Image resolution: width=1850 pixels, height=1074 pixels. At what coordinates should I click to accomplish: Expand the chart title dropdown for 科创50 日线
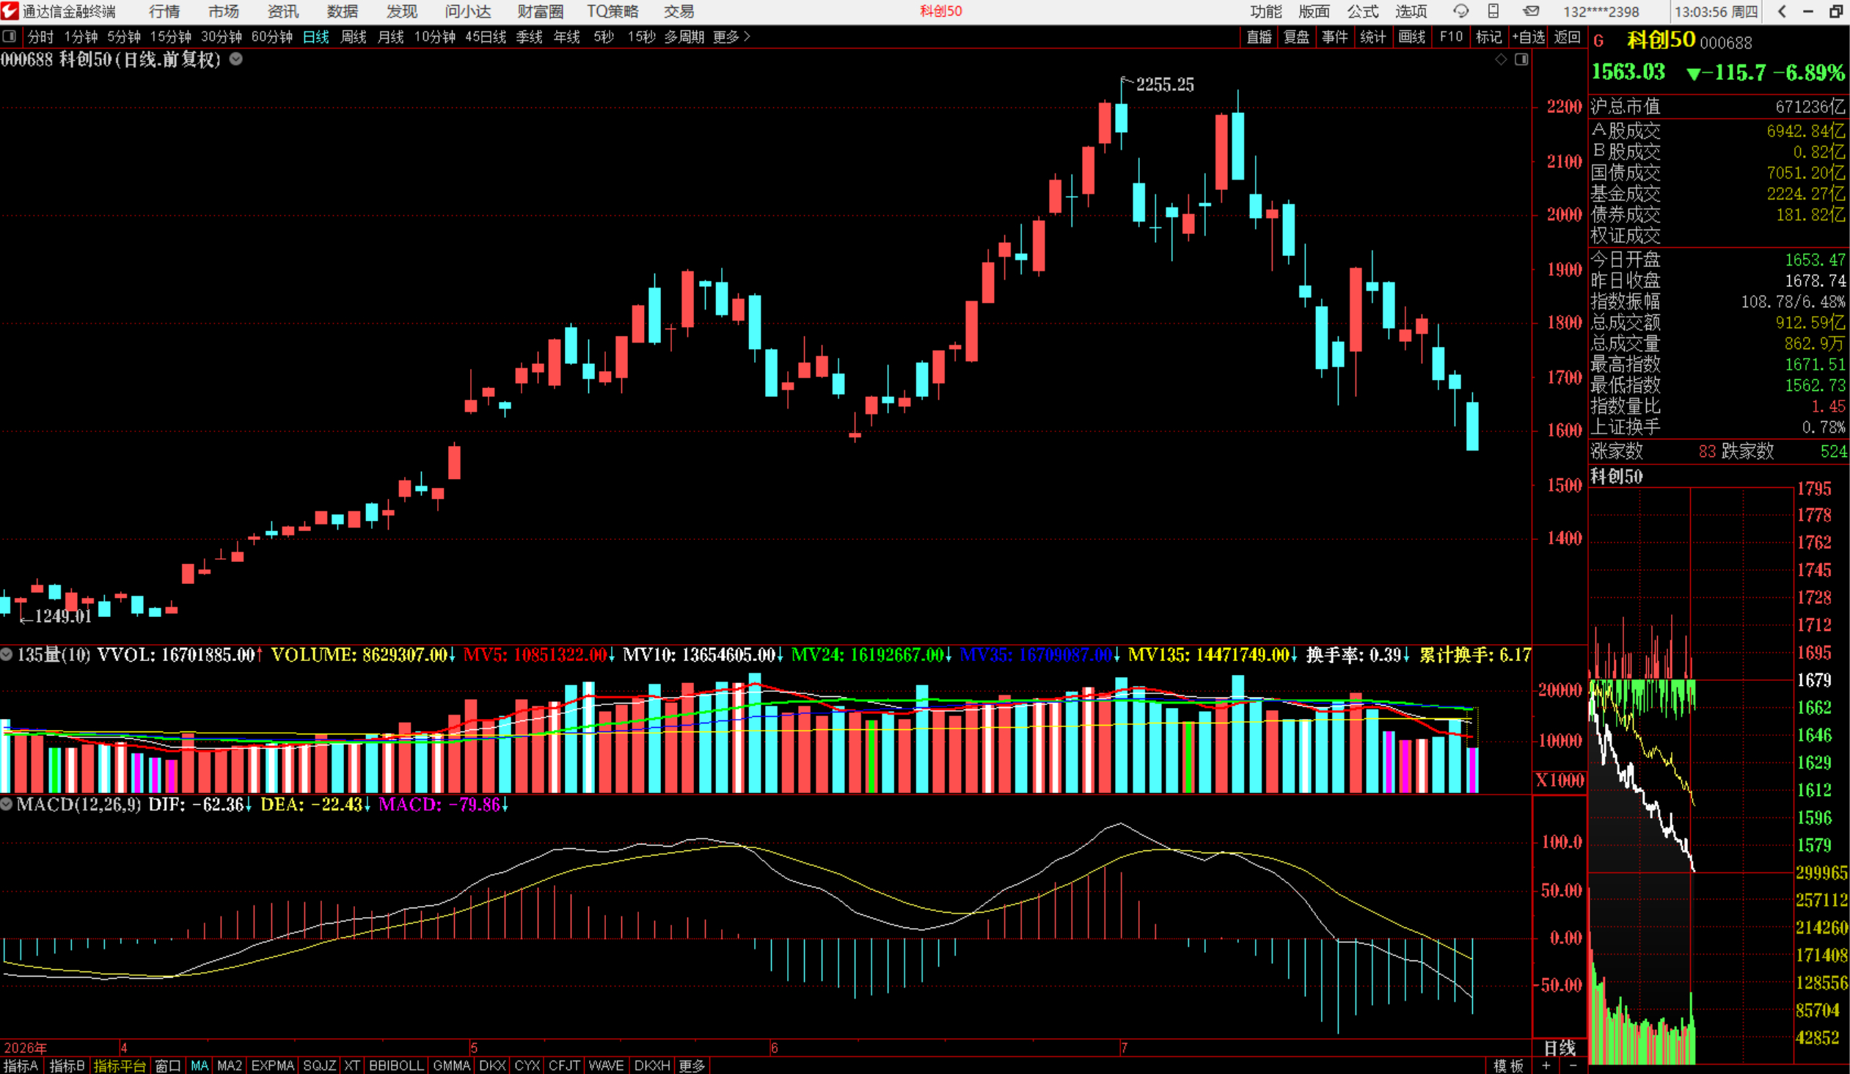pos(236,59)
